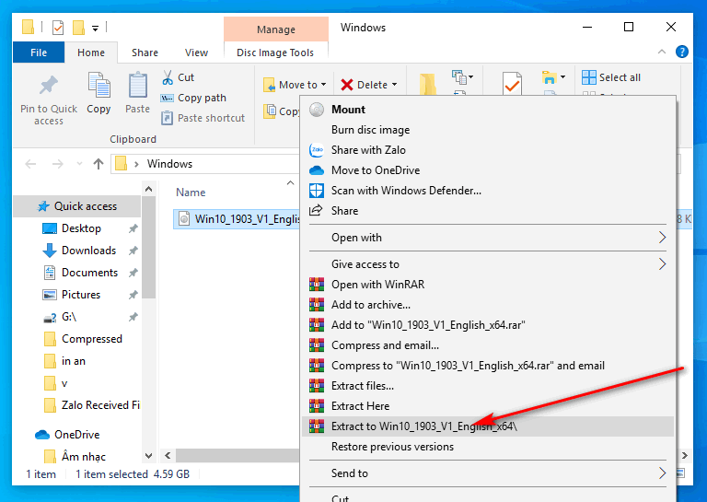Image resolution: width=707 pixels, height=502 pixels.
Task: Open Zalo Received Files folder in sidebar
Action: (92, 405)
